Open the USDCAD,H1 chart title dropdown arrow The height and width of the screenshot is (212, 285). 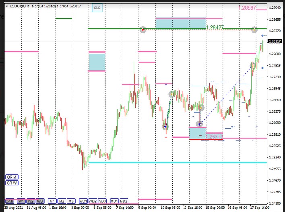coord(7,6)
